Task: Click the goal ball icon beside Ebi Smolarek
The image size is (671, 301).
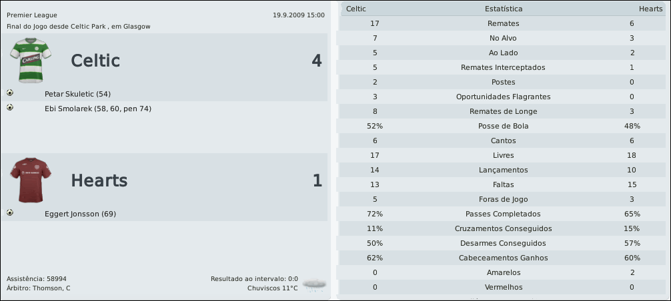Action: [x=10, y=107]
